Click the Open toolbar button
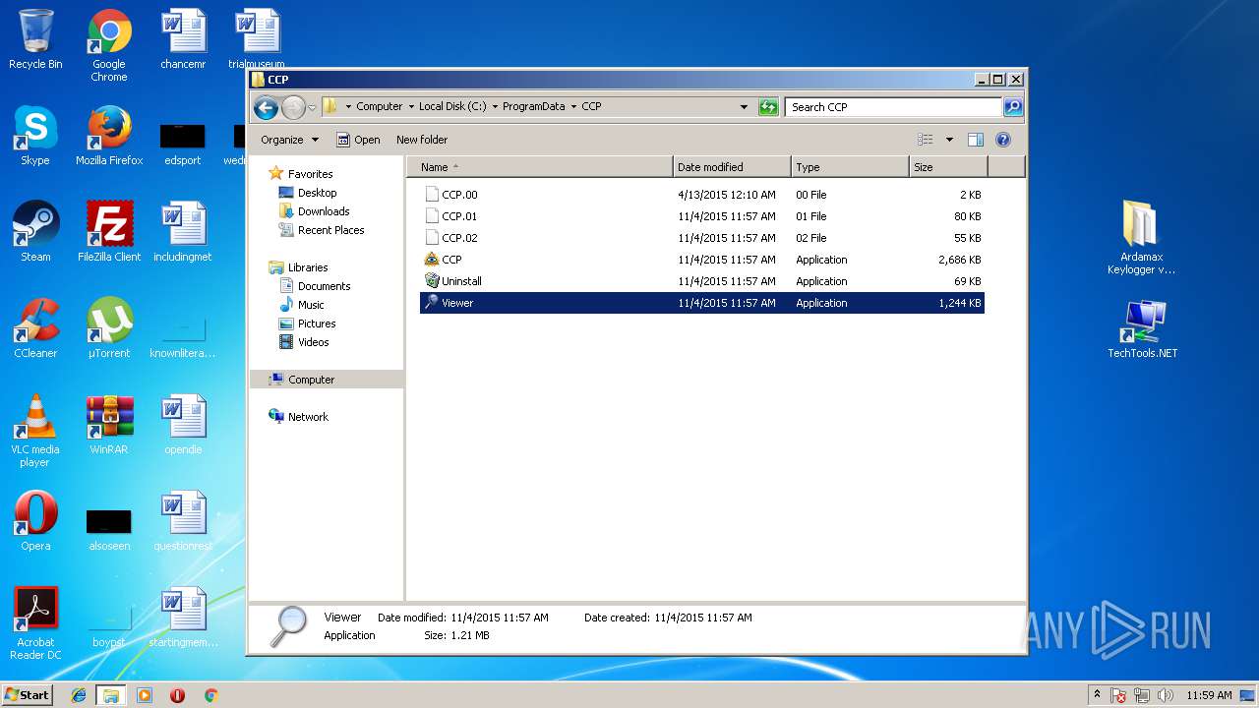 coord(358,140)
